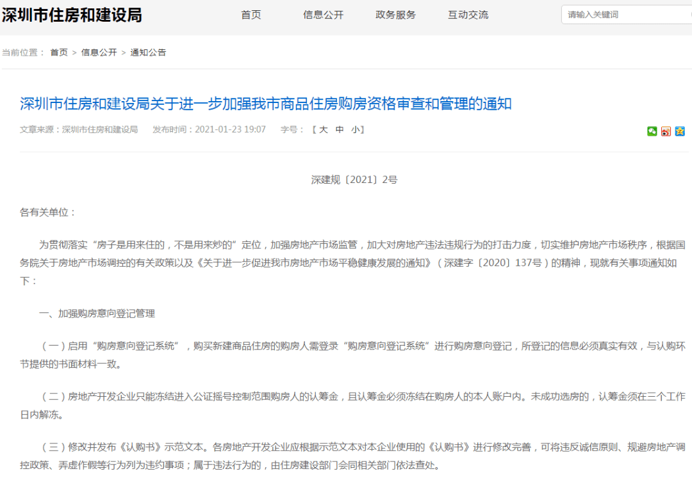Click the salutation 各有关单位：
This screenshot has width=692, height=478.
click(x=48, y=212)
